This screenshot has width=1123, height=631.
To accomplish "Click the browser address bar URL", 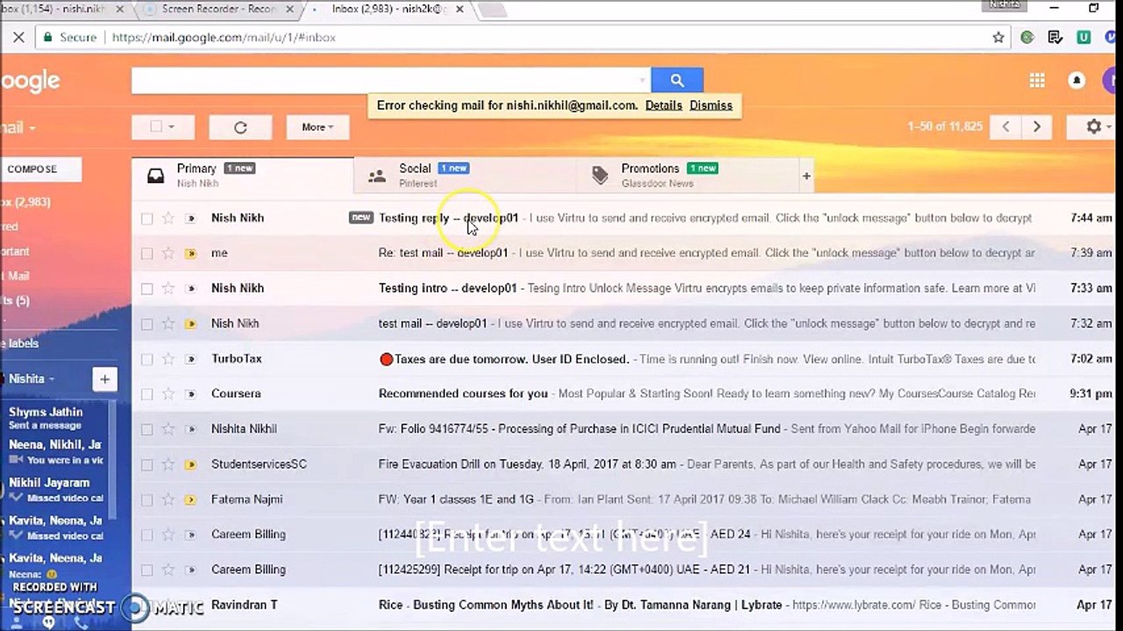I will click(x=224, y=38).
